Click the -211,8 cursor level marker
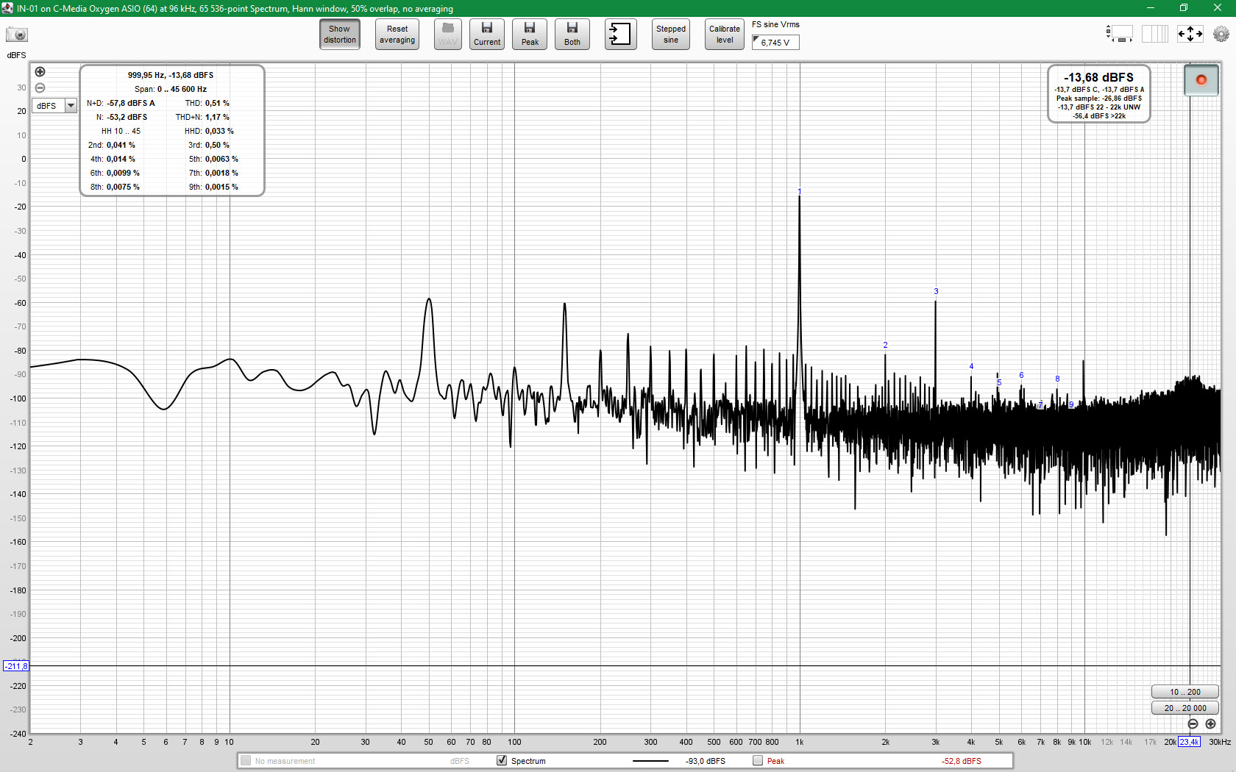Image resolution: width=1236 pixels, height=772 pixels. click(x=15, y=666)
